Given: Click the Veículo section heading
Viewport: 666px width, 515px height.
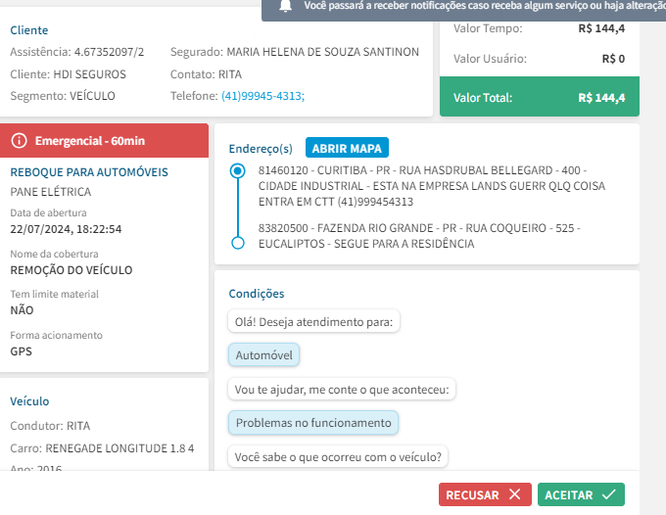Looking at the screenshot, I should [x=29, y=401].
